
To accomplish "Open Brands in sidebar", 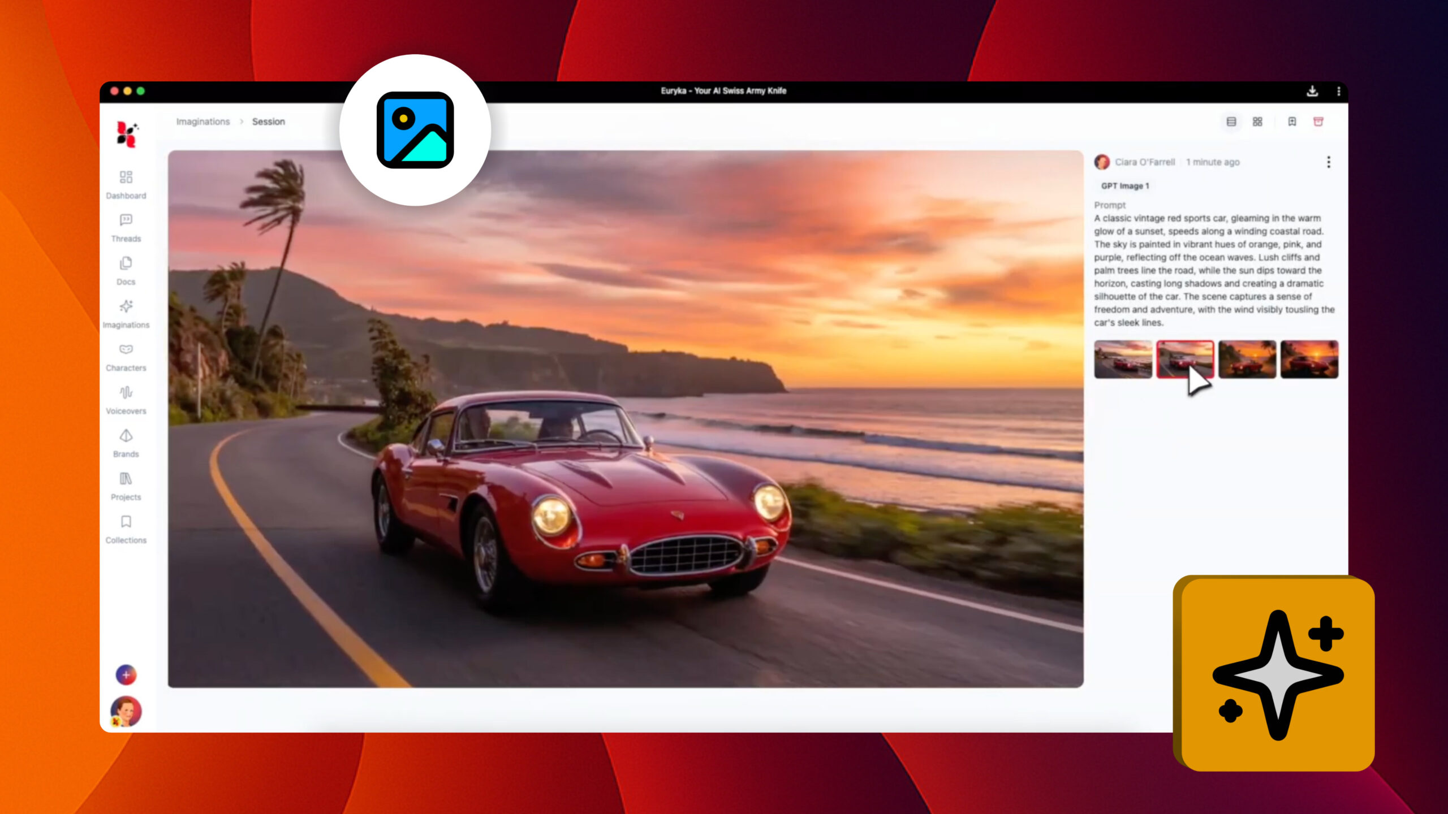I will pyautogui.click(x=126, y=436).
